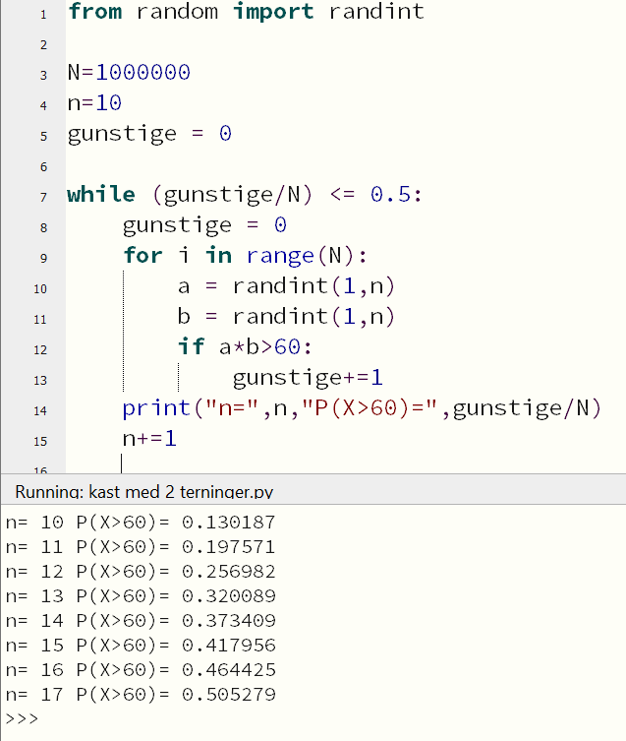Click the '>>>' shell prompt
626x741 pixels.
[22, 718]
